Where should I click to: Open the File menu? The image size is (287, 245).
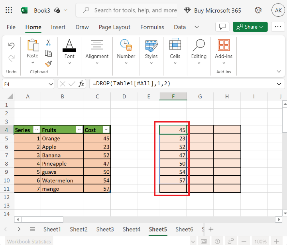point(11,27)
